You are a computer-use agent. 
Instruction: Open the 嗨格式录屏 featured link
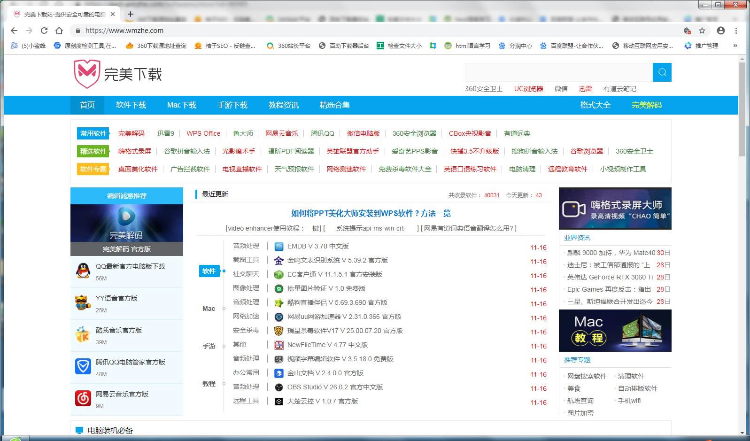click(x=135, y=151)
